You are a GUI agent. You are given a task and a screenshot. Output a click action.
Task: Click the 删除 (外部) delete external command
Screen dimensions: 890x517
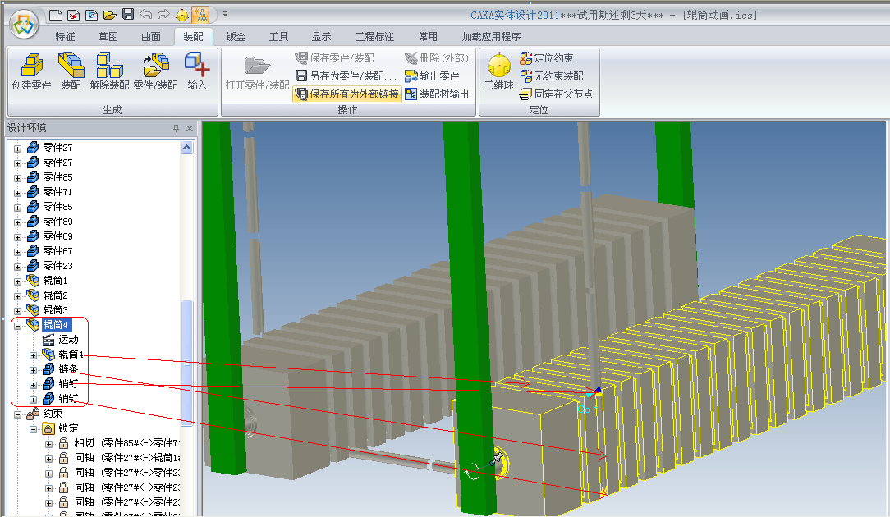point(436,58)
